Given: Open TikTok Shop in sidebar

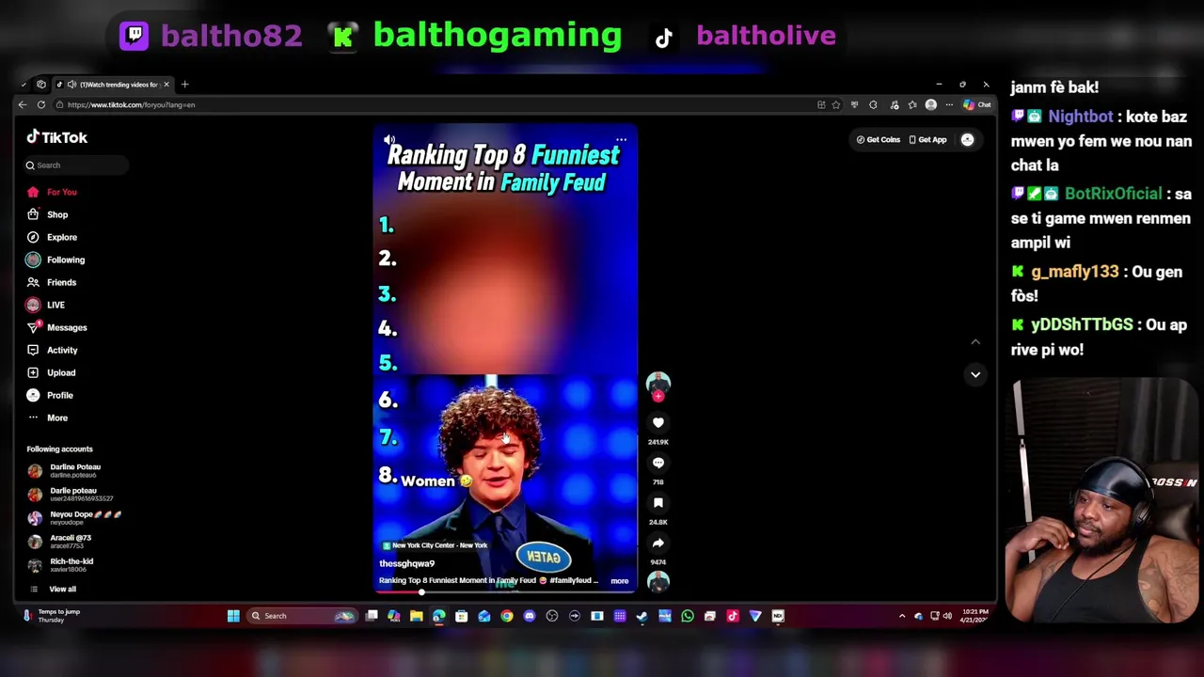Looking at the screenshot, I should [x=47, y=214].
